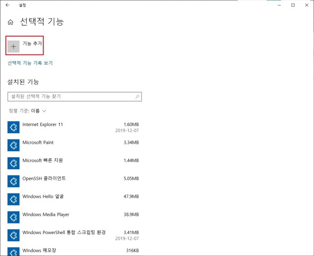The image size is (314, 256).
Task: Click the 기능 추가 label
Action: tap(32, 43)
